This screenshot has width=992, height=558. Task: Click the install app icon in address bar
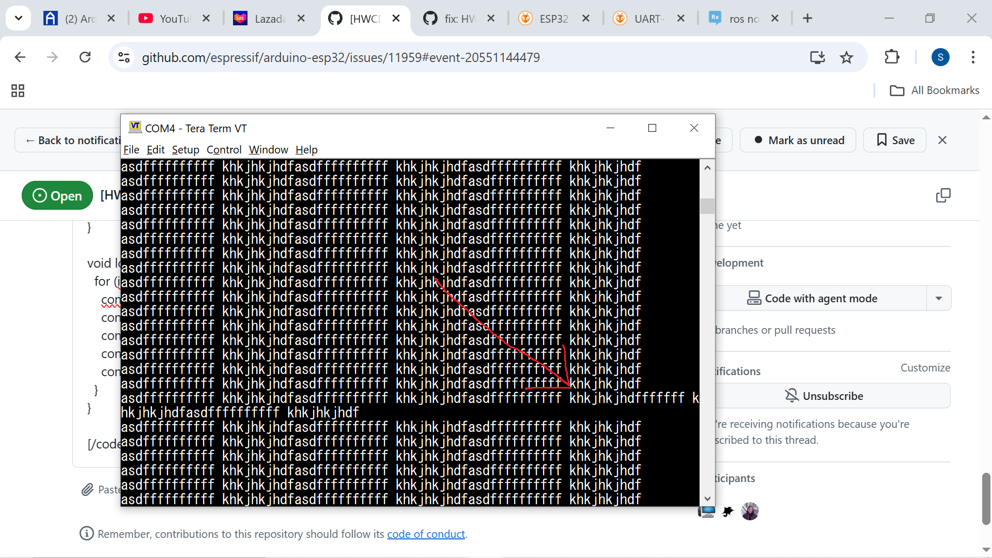coord(817,57)
